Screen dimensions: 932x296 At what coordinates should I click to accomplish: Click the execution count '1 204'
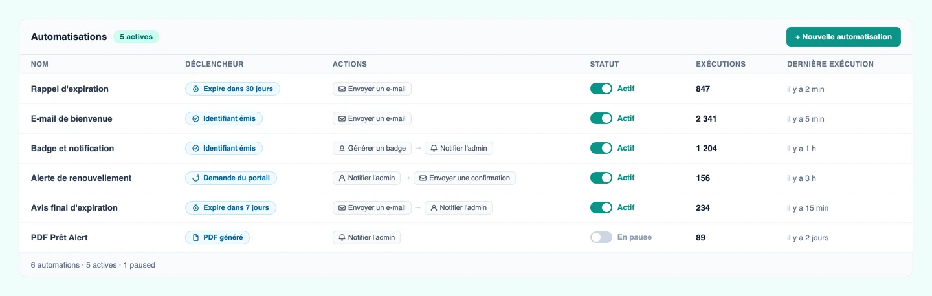[x=706, y=149]
